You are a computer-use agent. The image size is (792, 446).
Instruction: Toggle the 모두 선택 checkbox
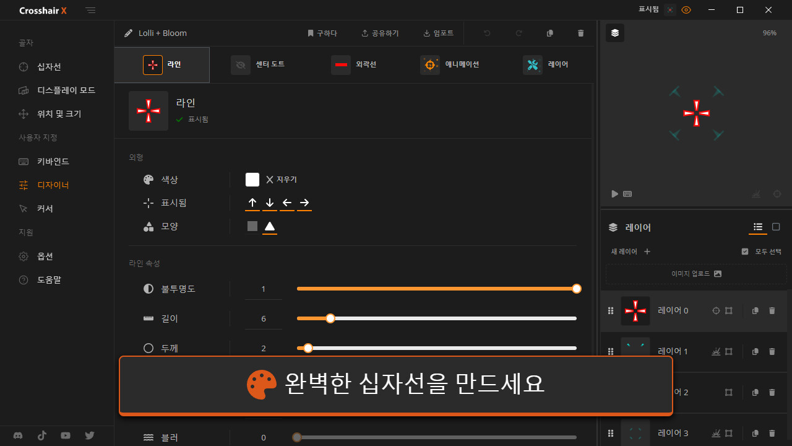pyautogui.click(x=745, y=251)
